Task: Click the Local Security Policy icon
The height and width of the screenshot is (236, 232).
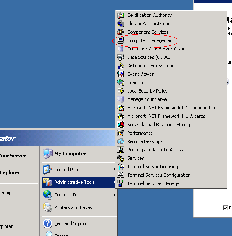Action: [x=121, y=91]
